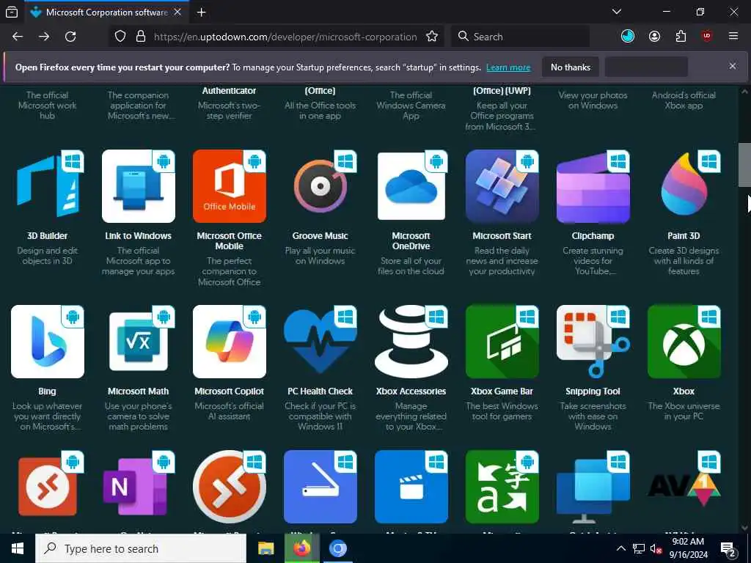This screenshot has width=751, height=563.
Task: Click the uptodown URL address bar
Action: 285,37
